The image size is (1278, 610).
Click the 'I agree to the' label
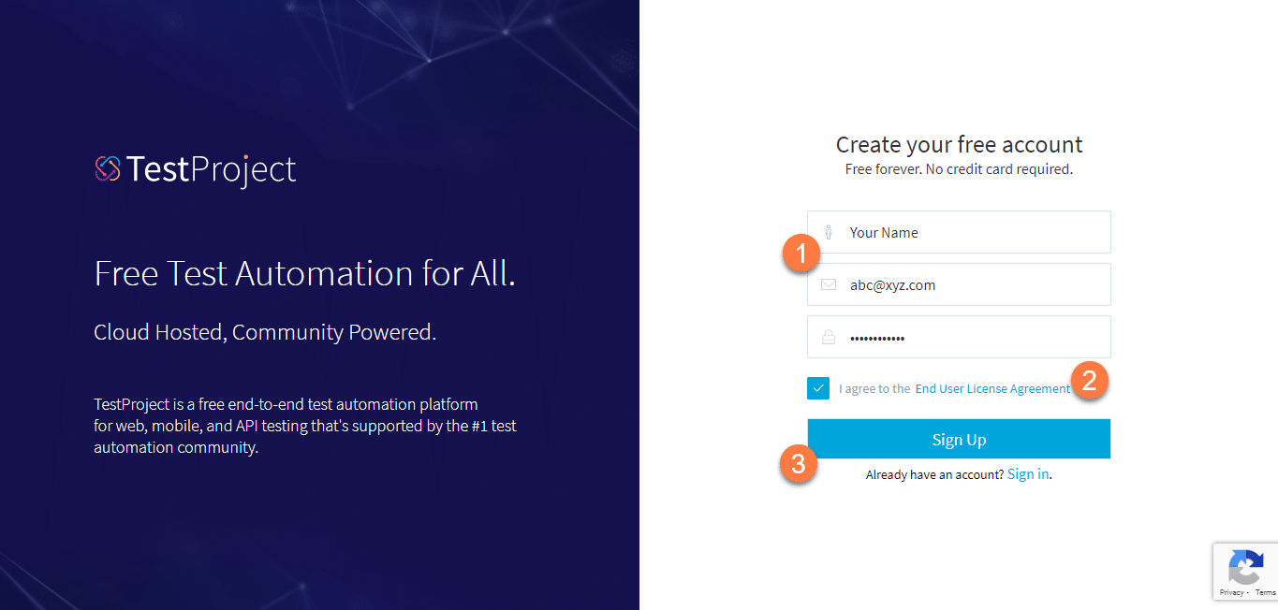click(x=874, y=388)
